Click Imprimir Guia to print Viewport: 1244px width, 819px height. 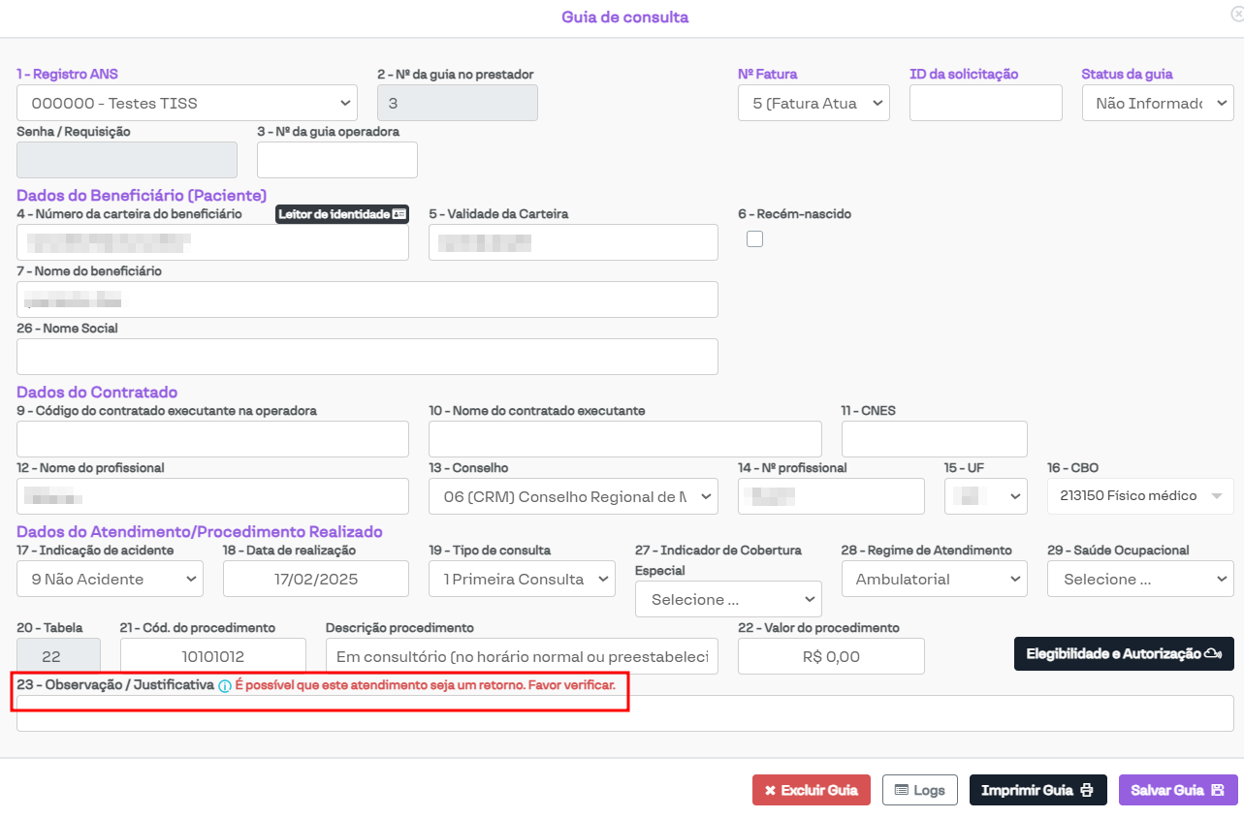pyautogui.click(x=1037, y=790)
